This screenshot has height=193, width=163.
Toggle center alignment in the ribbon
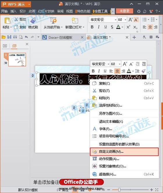coord(150,27)
